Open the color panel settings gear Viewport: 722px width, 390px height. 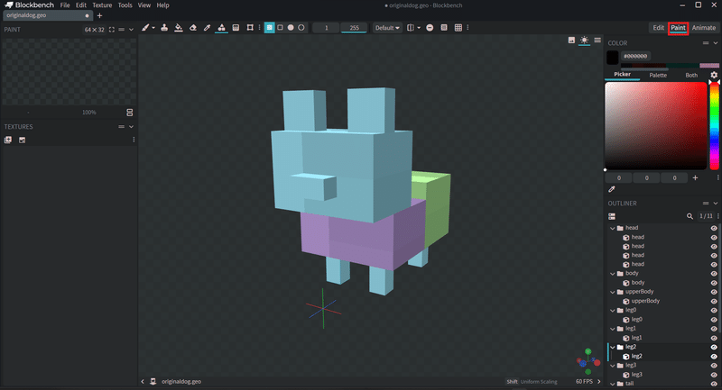[714, 75]
